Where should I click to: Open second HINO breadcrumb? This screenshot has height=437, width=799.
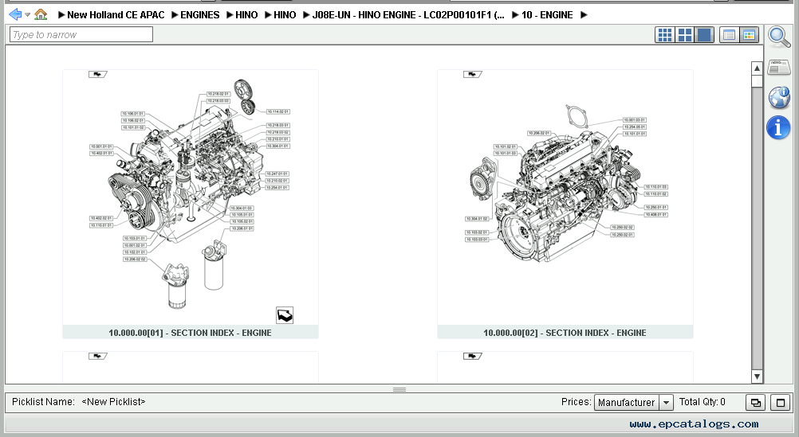[285, 15]
